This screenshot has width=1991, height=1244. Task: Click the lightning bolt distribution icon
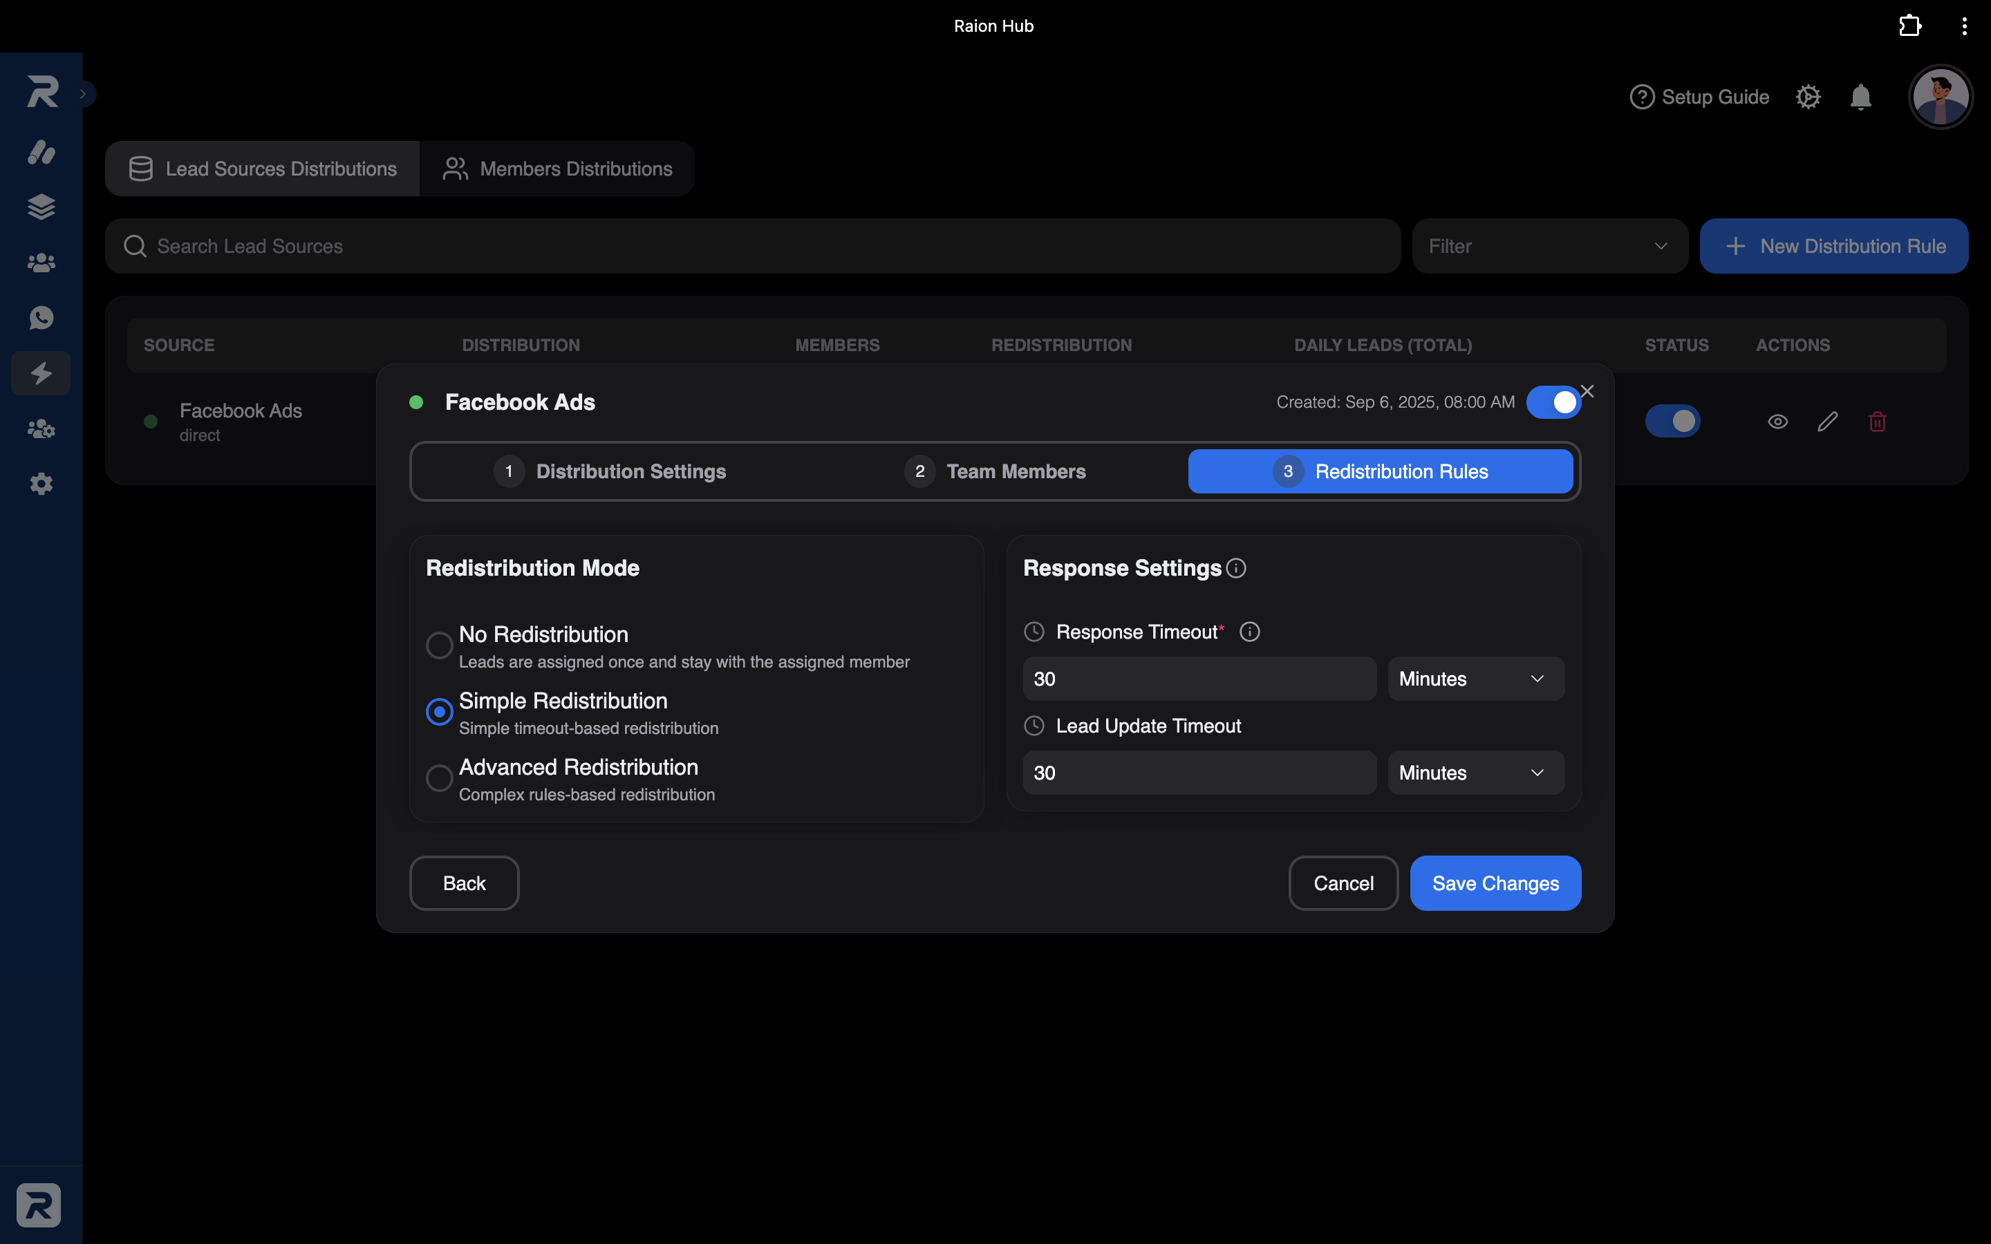[x=41, y=373]
